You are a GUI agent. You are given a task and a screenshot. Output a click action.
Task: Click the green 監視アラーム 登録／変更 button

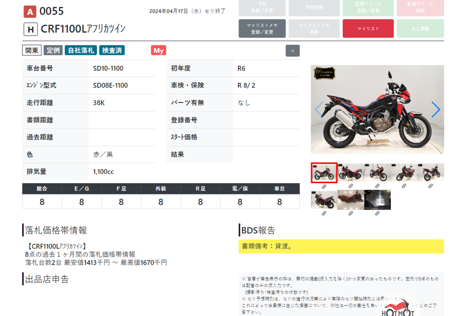tap(368, 7)
